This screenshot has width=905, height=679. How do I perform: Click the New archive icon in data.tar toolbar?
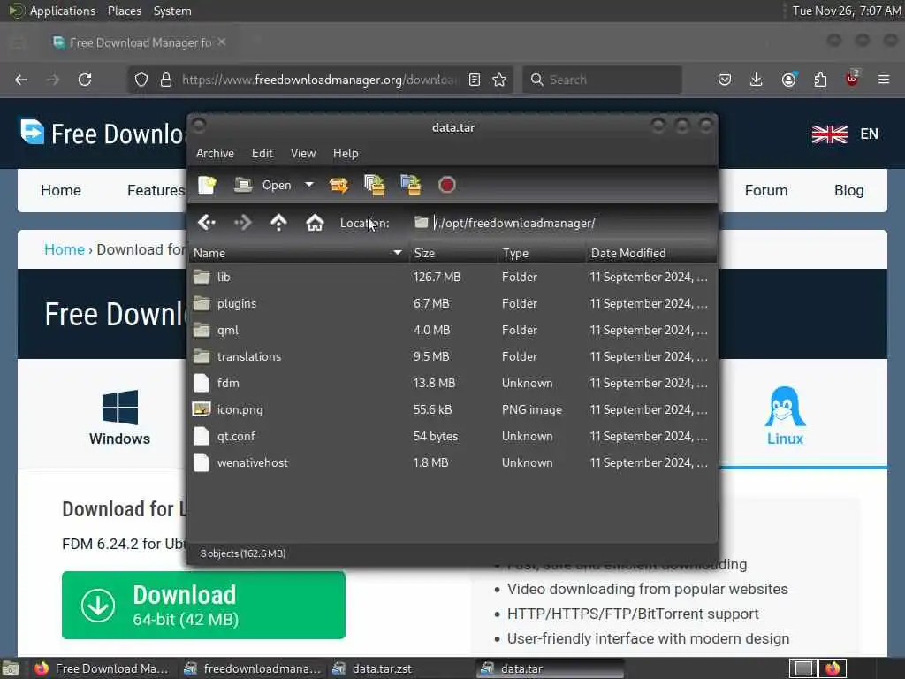coord(207,185)
